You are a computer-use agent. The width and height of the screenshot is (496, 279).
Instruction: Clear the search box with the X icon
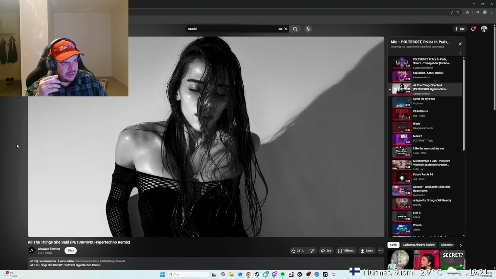(286, 29)
